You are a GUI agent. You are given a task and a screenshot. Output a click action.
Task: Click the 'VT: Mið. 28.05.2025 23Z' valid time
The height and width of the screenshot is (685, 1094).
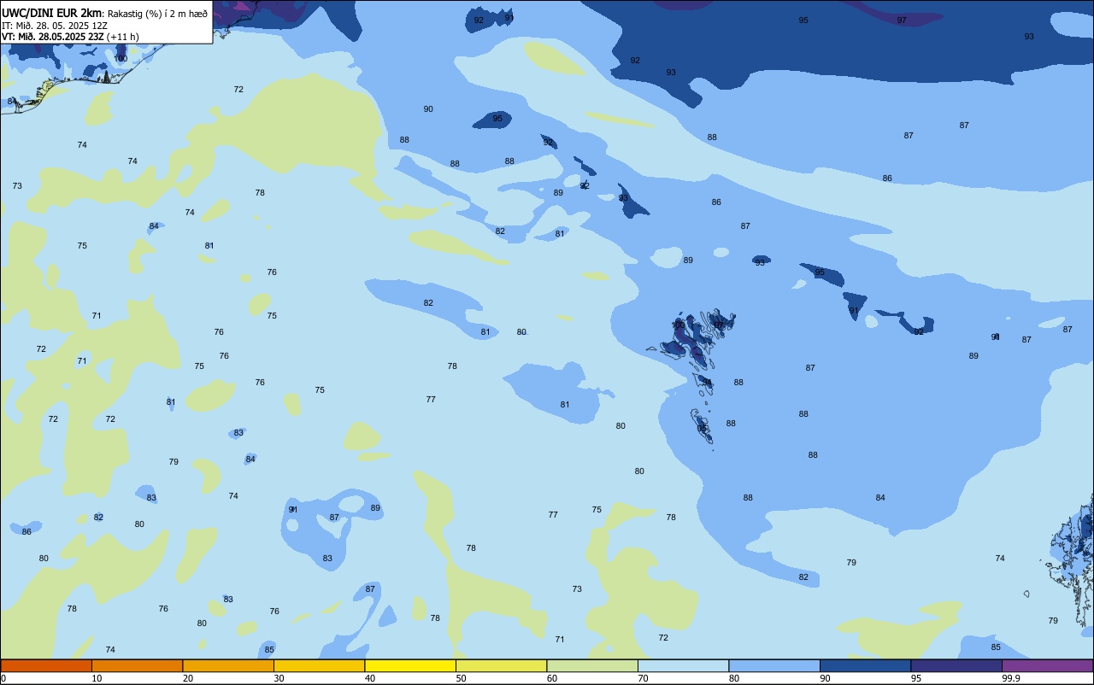(x=52, y=37)
